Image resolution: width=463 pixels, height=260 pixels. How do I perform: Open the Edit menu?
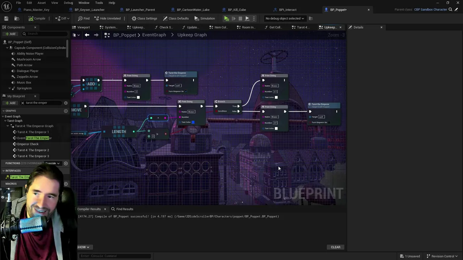pos(29,3)
